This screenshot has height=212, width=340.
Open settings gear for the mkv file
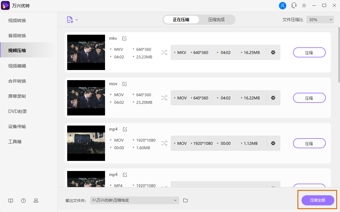(273, 52)
